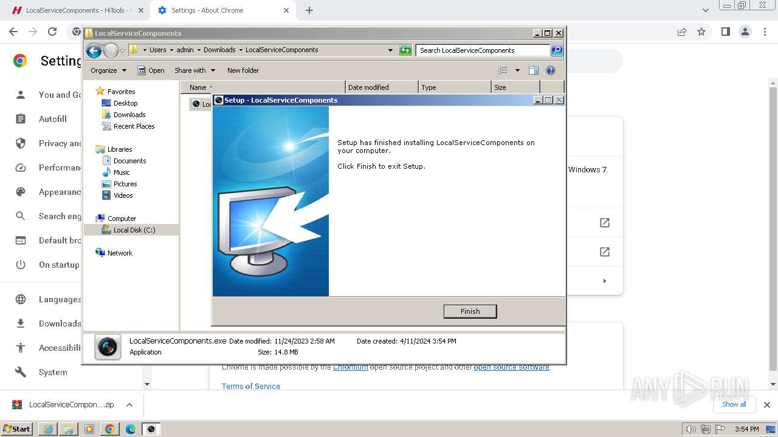Screen dimensions: 778x437
Task: Click the Explorer search magnifier button
Action: (x=557, y=50)
